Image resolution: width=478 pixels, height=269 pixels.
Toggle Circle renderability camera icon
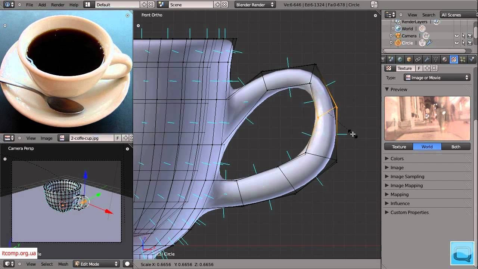[470, 43]
